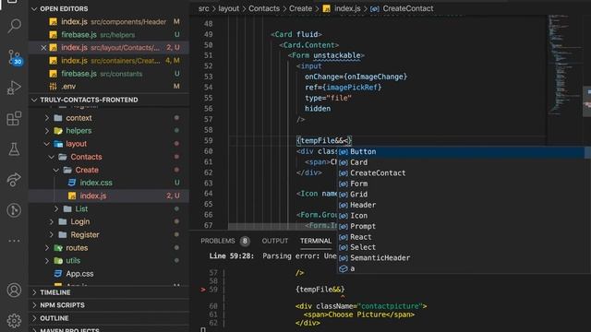Image resolution: width=591 pixels, height=332 pixels.
Task: Open the Testing flask view
Action: 14,149
